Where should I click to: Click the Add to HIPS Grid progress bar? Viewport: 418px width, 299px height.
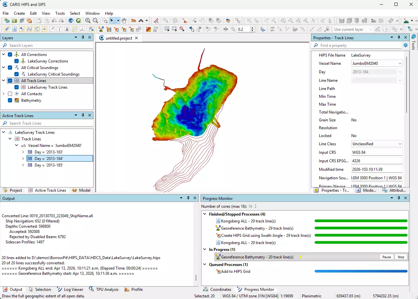[361, 271]
